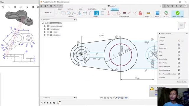The image size is (189, 106).
Task: Select the Pan hand tool in navigation bar
Action: pyautogui.click(x=108, y=98)
